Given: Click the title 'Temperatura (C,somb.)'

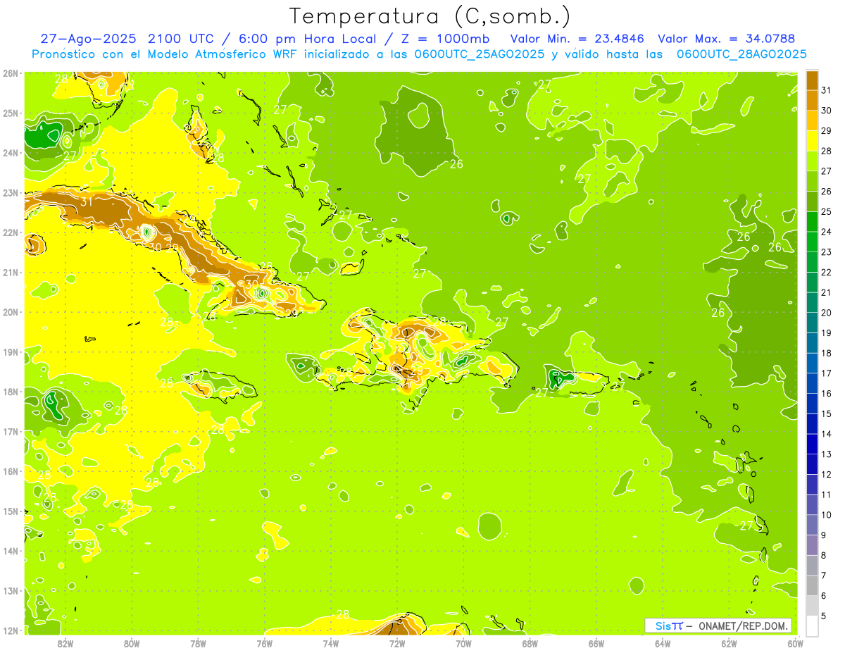Looking at the screenshot, I should (430, 16).
